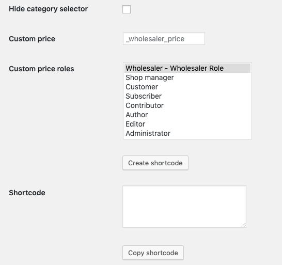Focus the Custom price input field
This screenshot has height=265, width=282.
pos(164,39)
